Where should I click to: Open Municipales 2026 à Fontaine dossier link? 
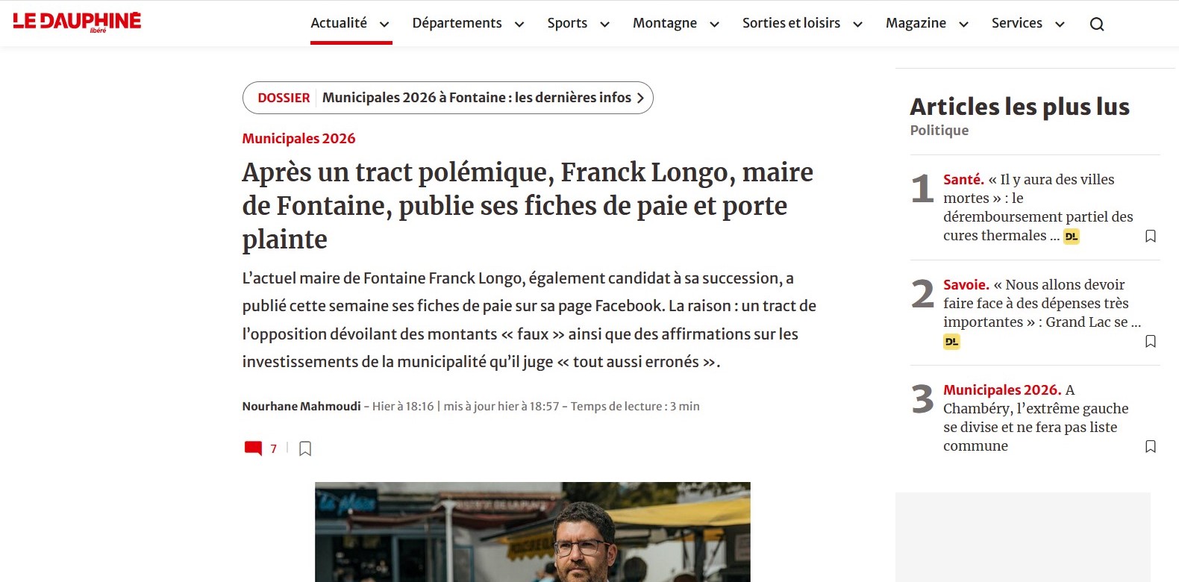point(476,98)
